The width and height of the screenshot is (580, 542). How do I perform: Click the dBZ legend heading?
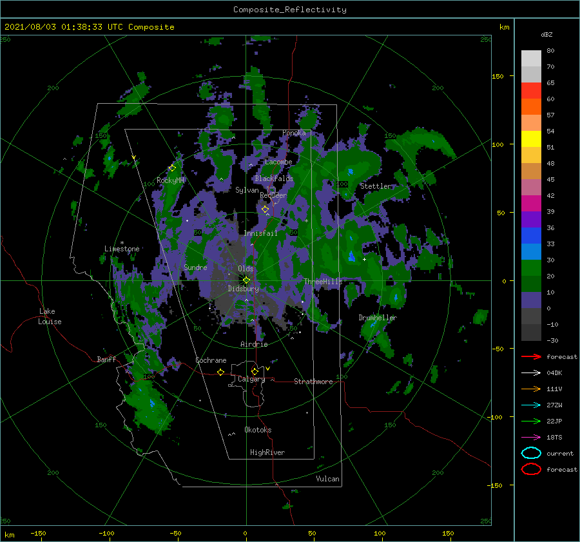tap(546, 35)
